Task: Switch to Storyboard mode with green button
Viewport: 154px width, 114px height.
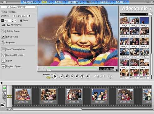Action: tap(4, 89)
